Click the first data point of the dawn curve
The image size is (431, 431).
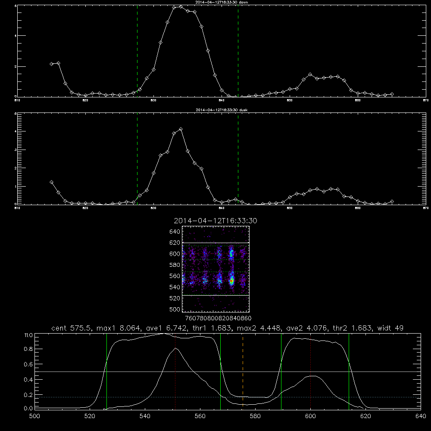51,64
